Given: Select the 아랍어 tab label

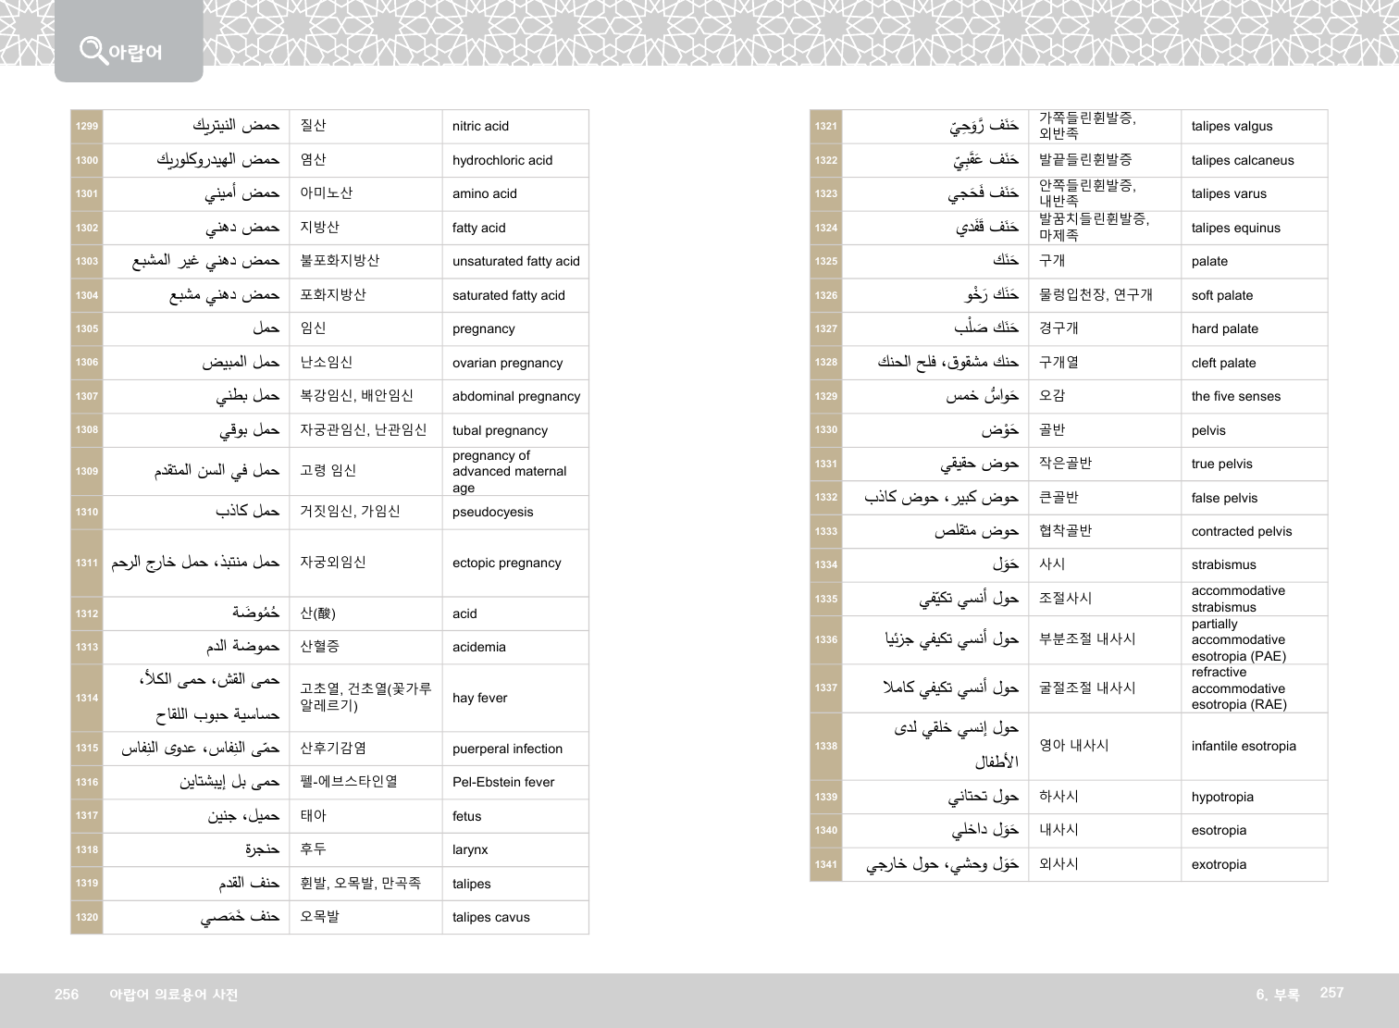Looking at the screenshot, I should (x=135, y=53).
